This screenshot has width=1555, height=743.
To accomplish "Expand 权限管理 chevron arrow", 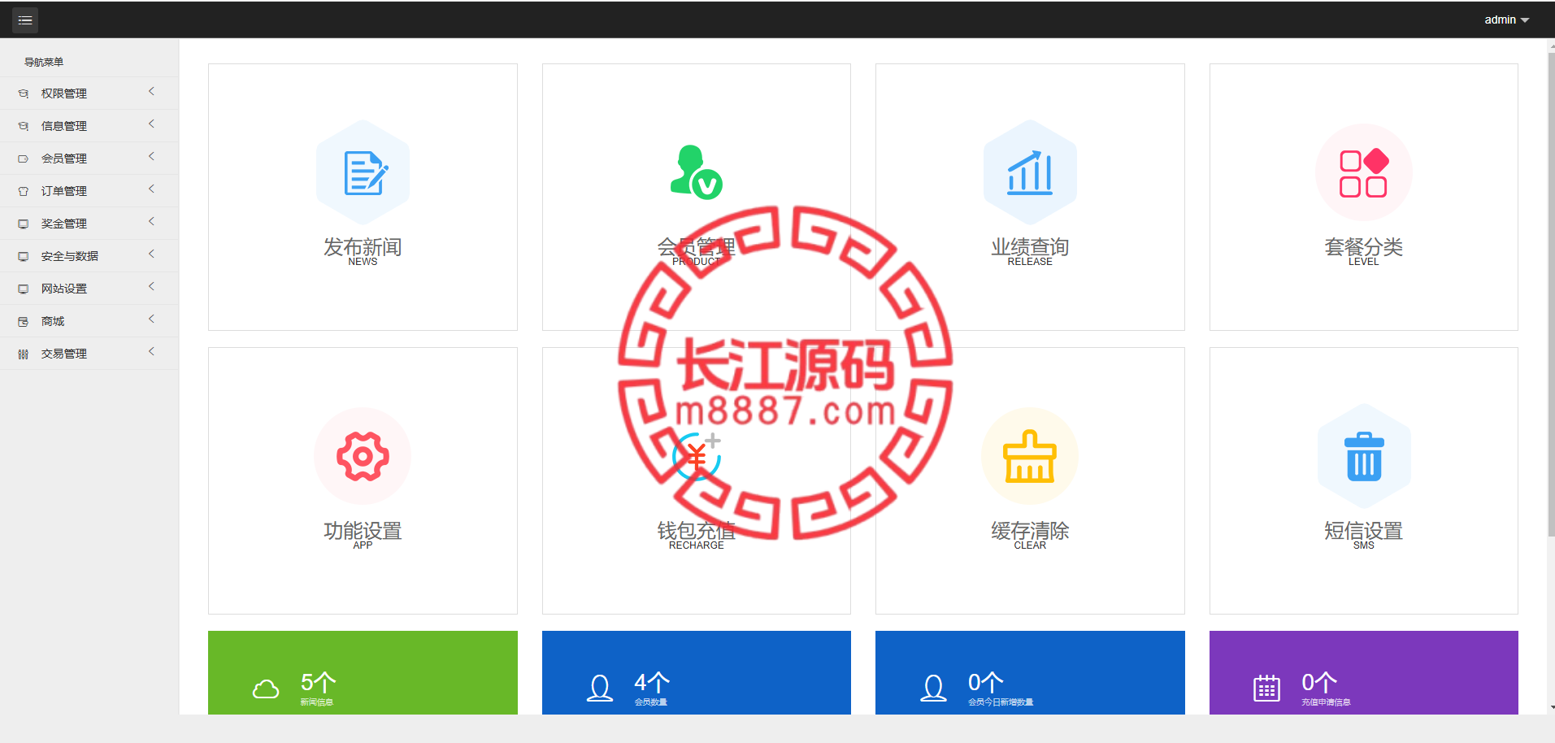I will (x=151, y=92).
